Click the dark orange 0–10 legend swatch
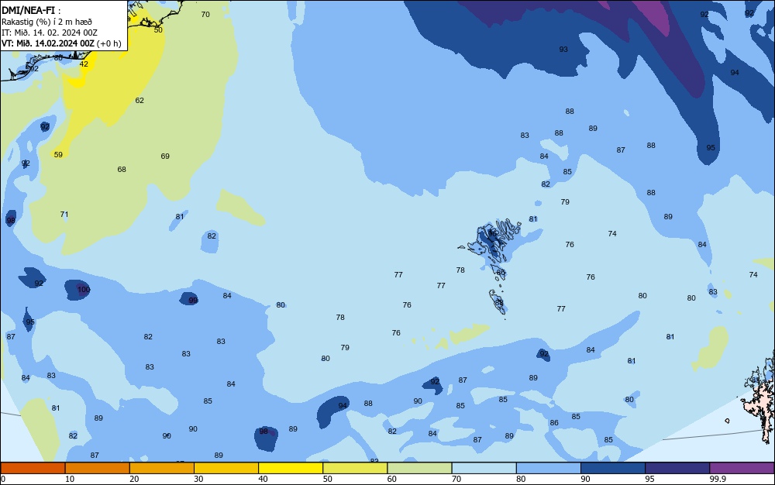This screenshot has width=775, height=485. 33,468
